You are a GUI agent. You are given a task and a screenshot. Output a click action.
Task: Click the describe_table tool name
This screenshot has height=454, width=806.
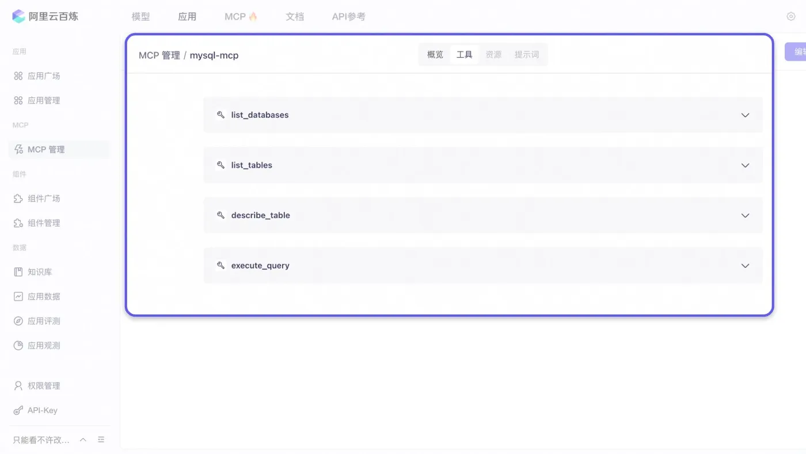pyautogui.click(x=260, y=215)
